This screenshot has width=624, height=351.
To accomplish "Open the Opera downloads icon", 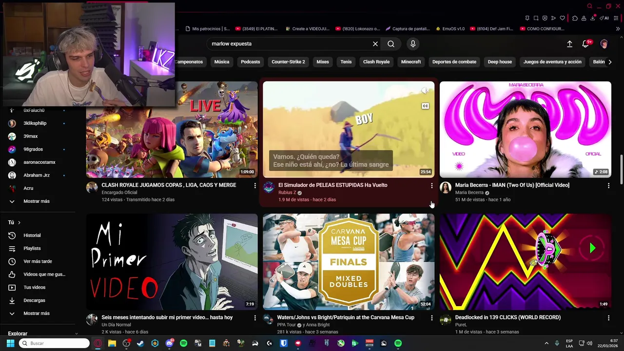I will (x=592, y=18).
